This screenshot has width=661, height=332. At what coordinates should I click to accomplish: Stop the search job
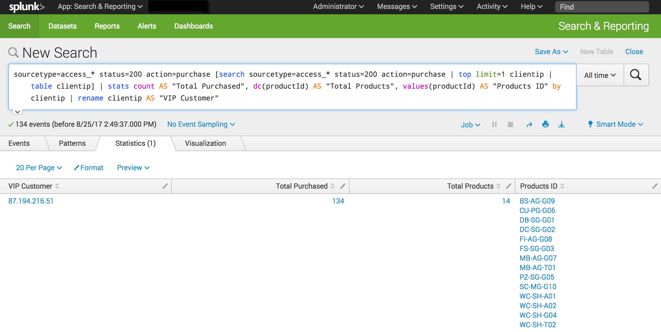pyautogui.click(x=510, y=125)
